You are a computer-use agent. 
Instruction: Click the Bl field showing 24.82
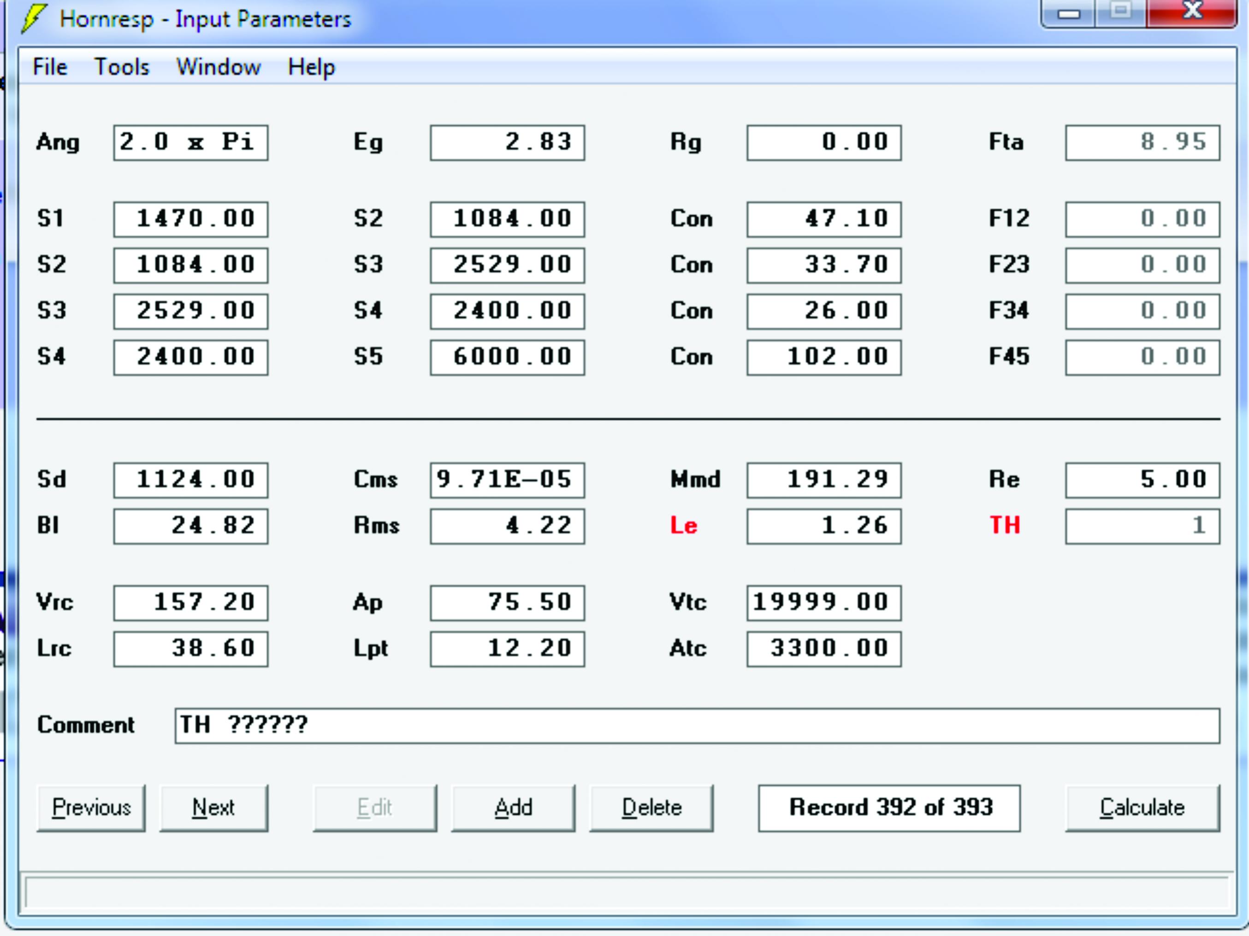coord(191,526)
